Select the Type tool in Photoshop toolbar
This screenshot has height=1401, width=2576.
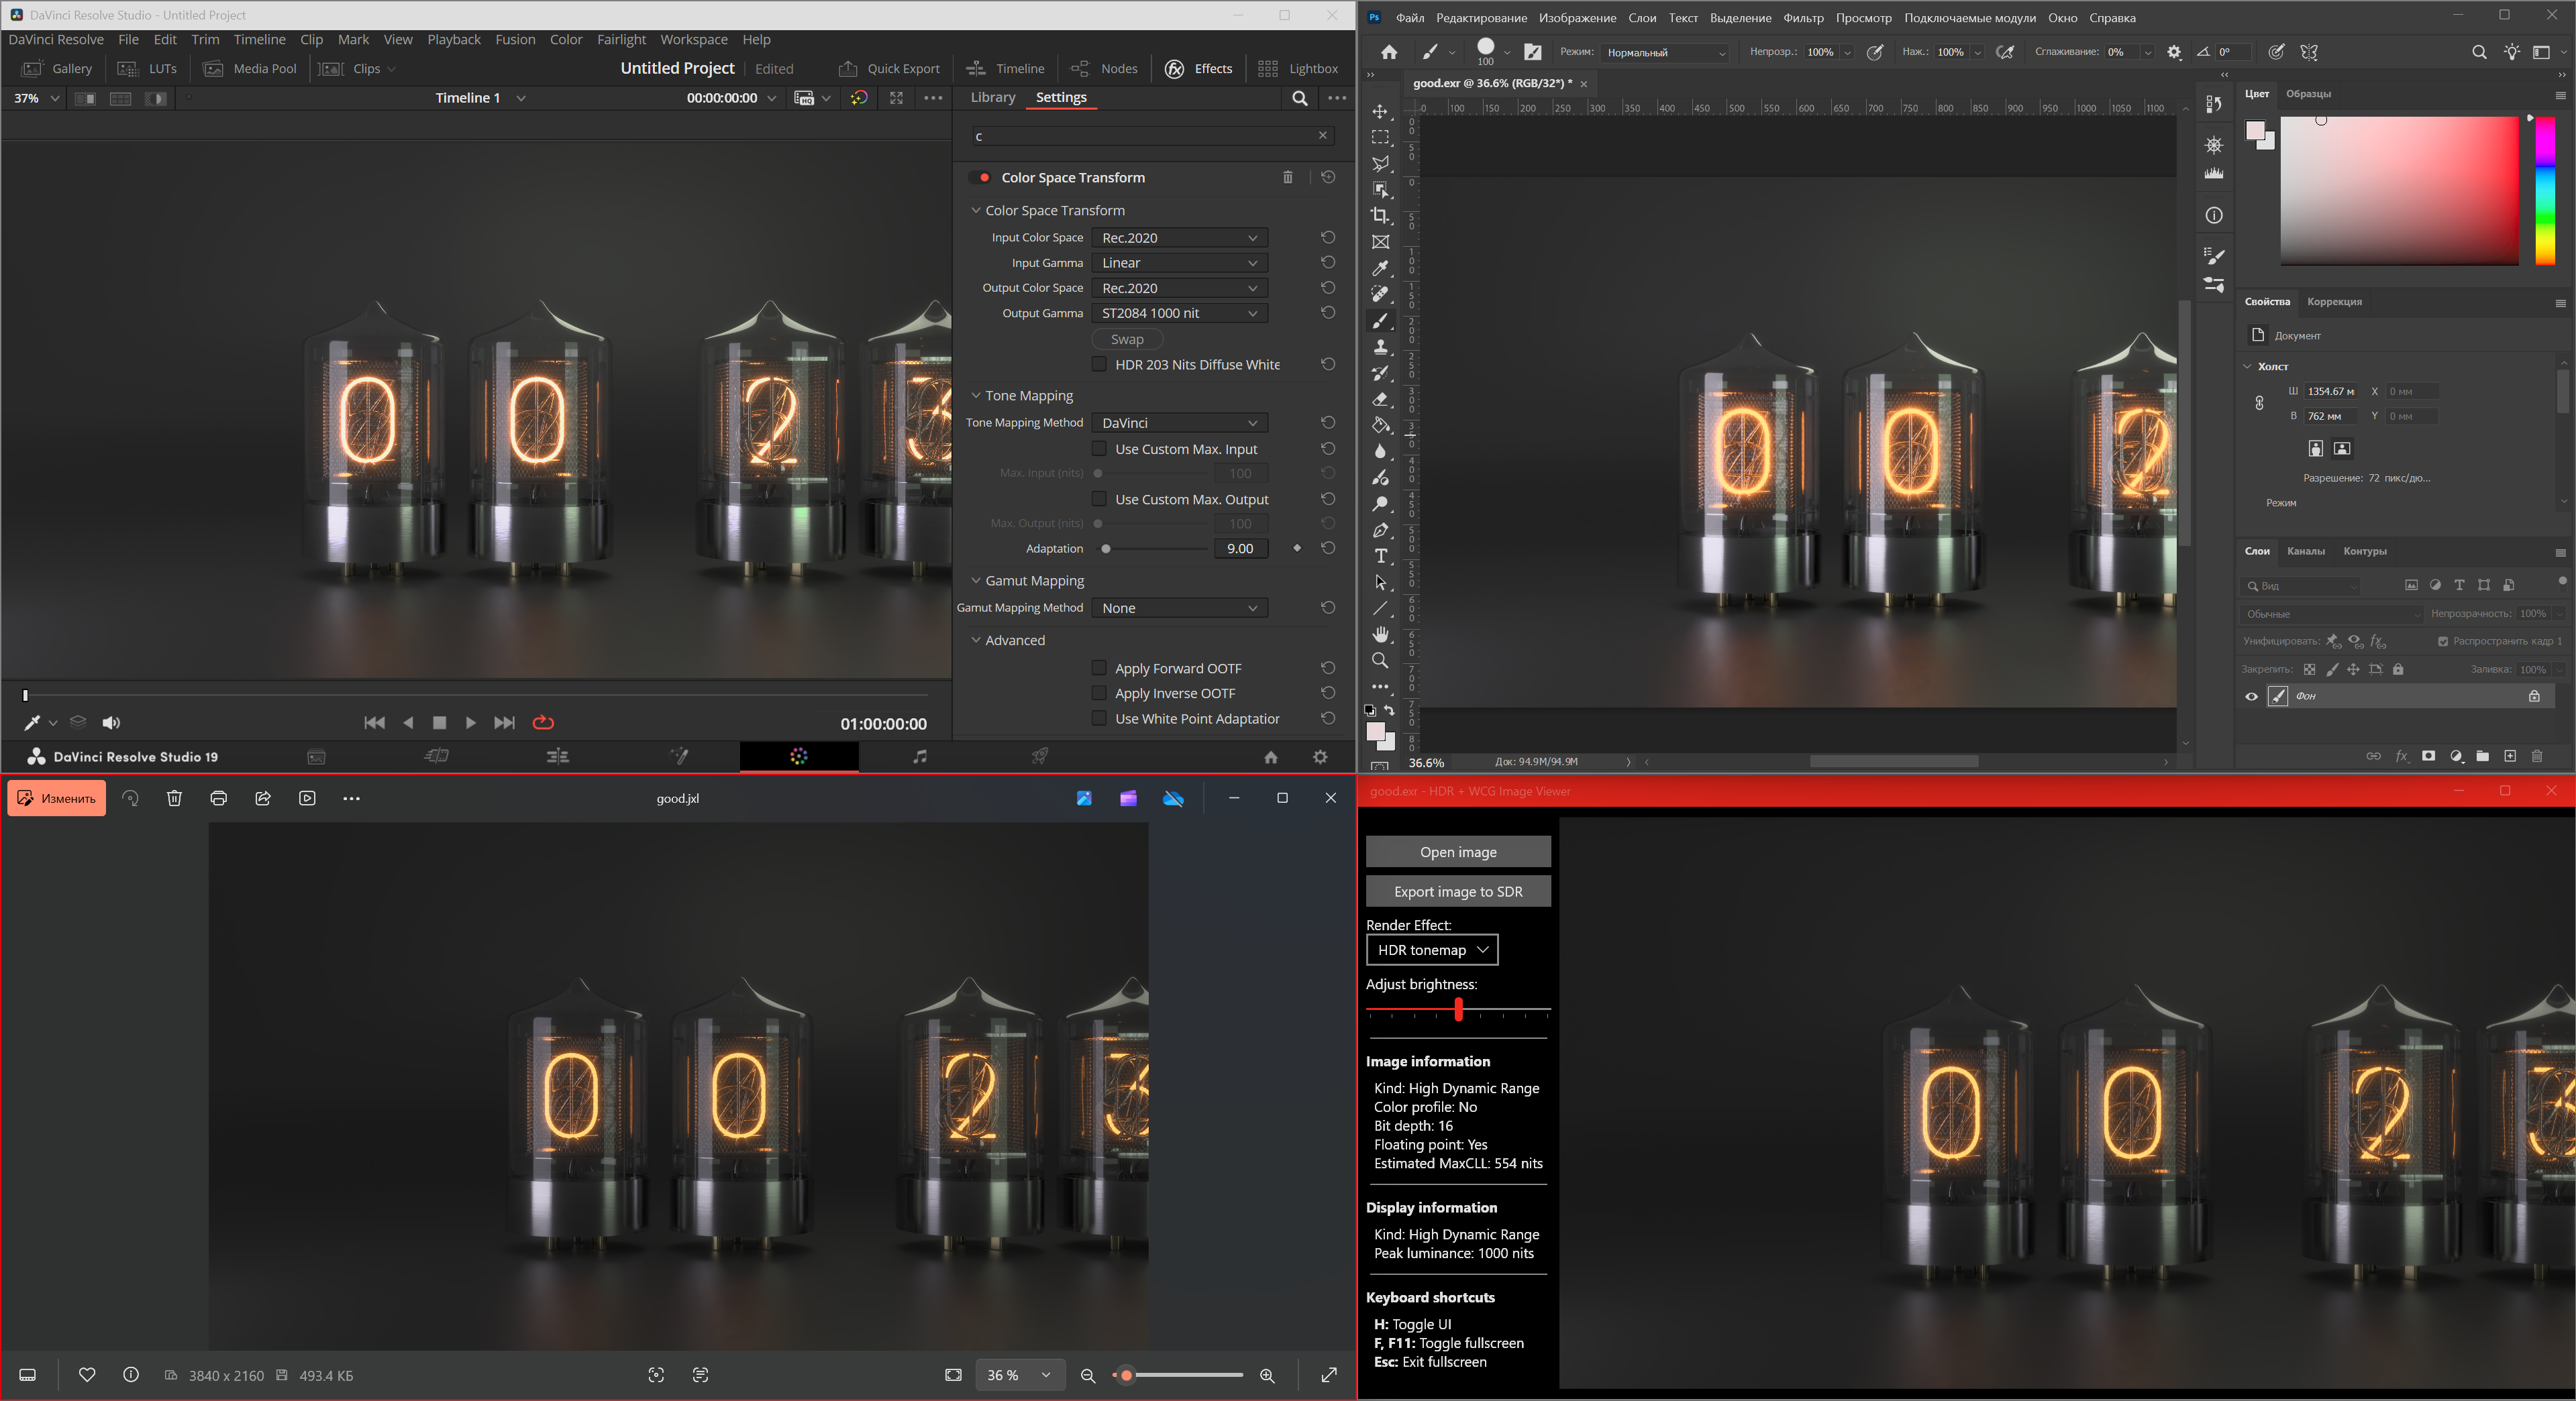coord(1381,557)
